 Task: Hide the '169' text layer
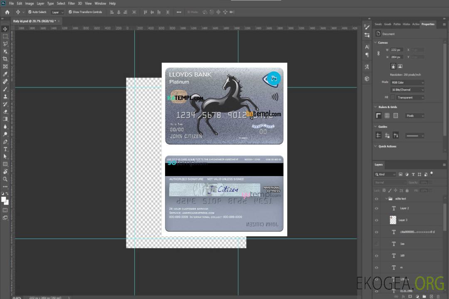[x=377, y=256]
